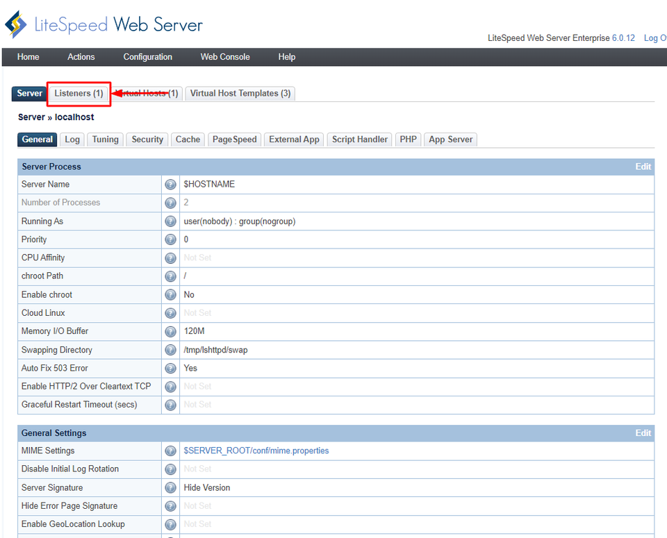667x538 pixels.
Task: Click help icon next to Server Name
Action: (x=170, y=185)
